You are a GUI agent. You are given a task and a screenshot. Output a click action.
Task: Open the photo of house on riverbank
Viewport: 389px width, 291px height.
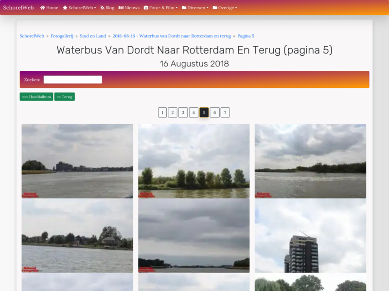(x=77, y=236)
